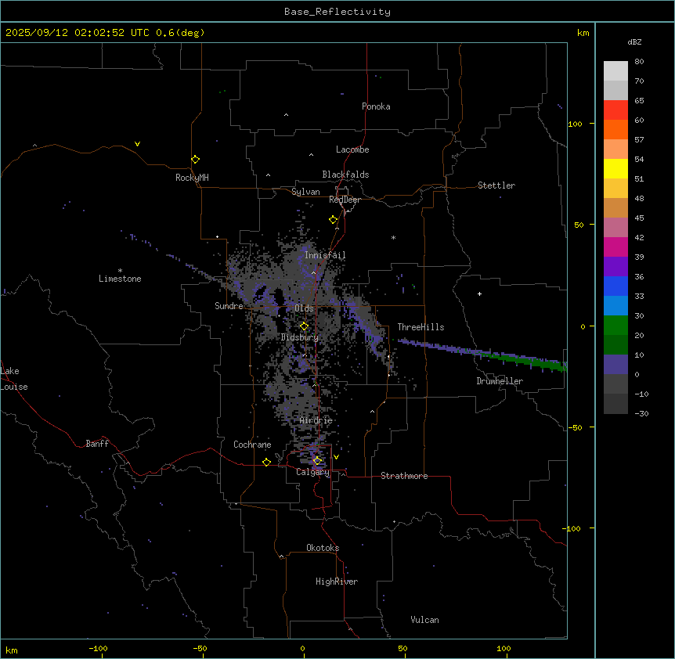Click the 100 tick on the right axis
The width and height of the screenshot is (675, 659).
(x=575, y=124)
